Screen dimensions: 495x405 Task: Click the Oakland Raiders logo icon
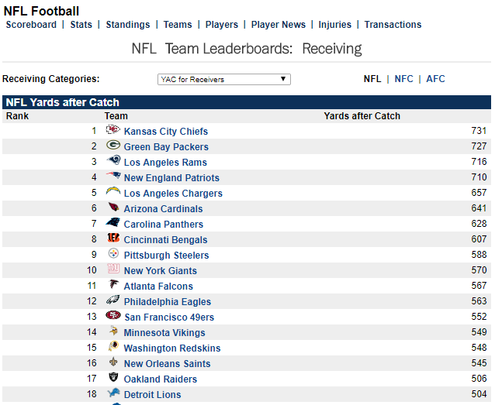[113, 376]
